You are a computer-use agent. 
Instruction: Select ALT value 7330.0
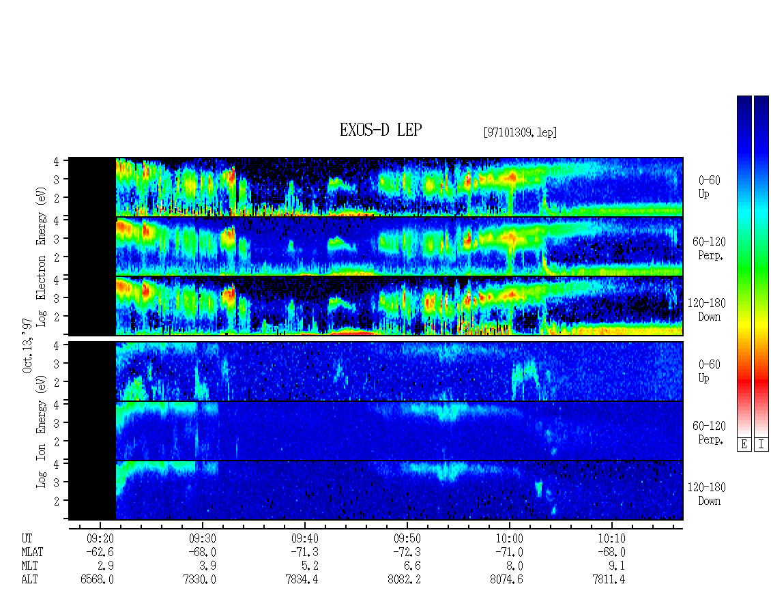200,580
